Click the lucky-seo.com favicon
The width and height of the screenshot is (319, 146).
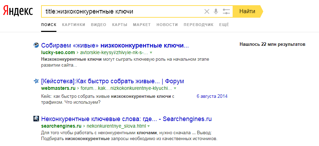pos(36,45)
